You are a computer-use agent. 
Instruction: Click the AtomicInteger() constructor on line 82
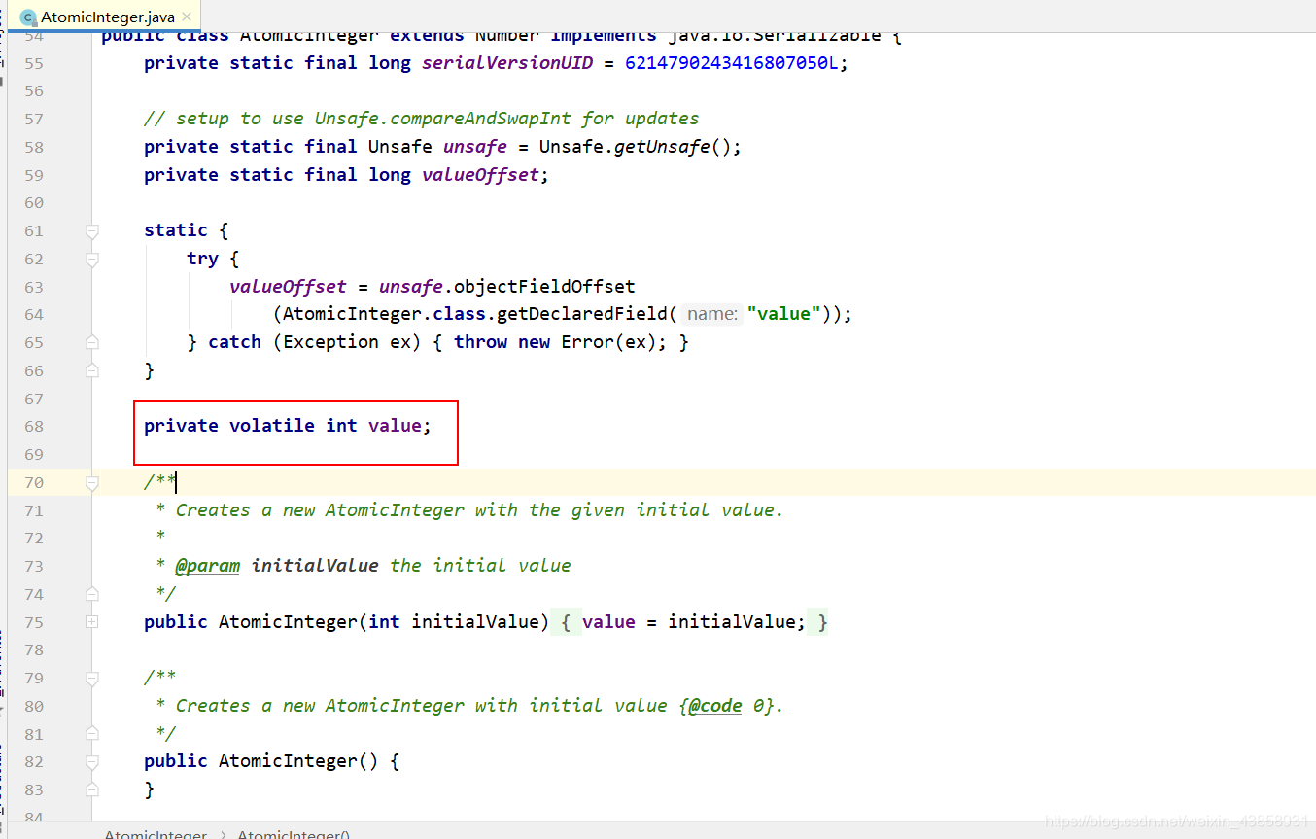[298, 761]
